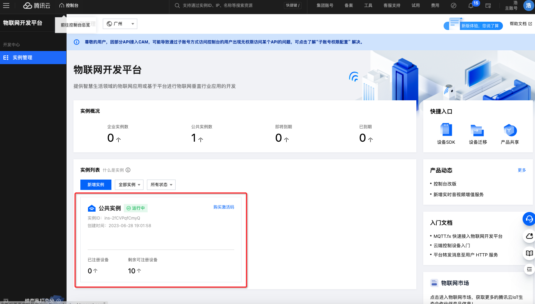Open the 全部实例 filter dropdown
The height and width of the screenshot is (304, 535).
coord(129,185)
